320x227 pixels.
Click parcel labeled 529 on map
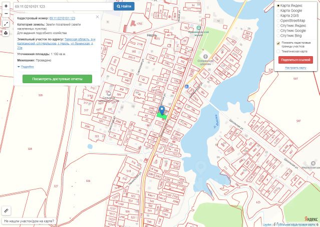[270, 70]
